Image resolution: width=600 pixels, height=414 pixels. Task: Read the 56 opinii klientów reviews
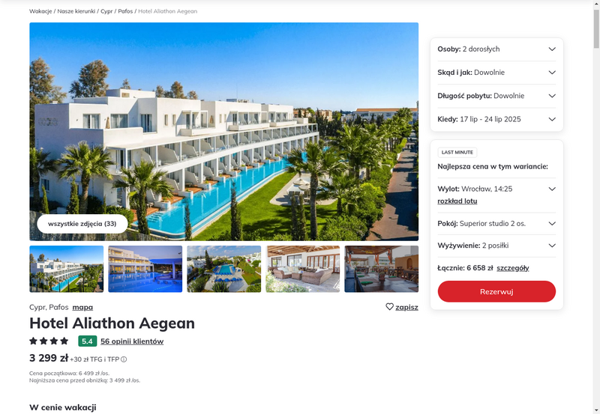(132, 341)
